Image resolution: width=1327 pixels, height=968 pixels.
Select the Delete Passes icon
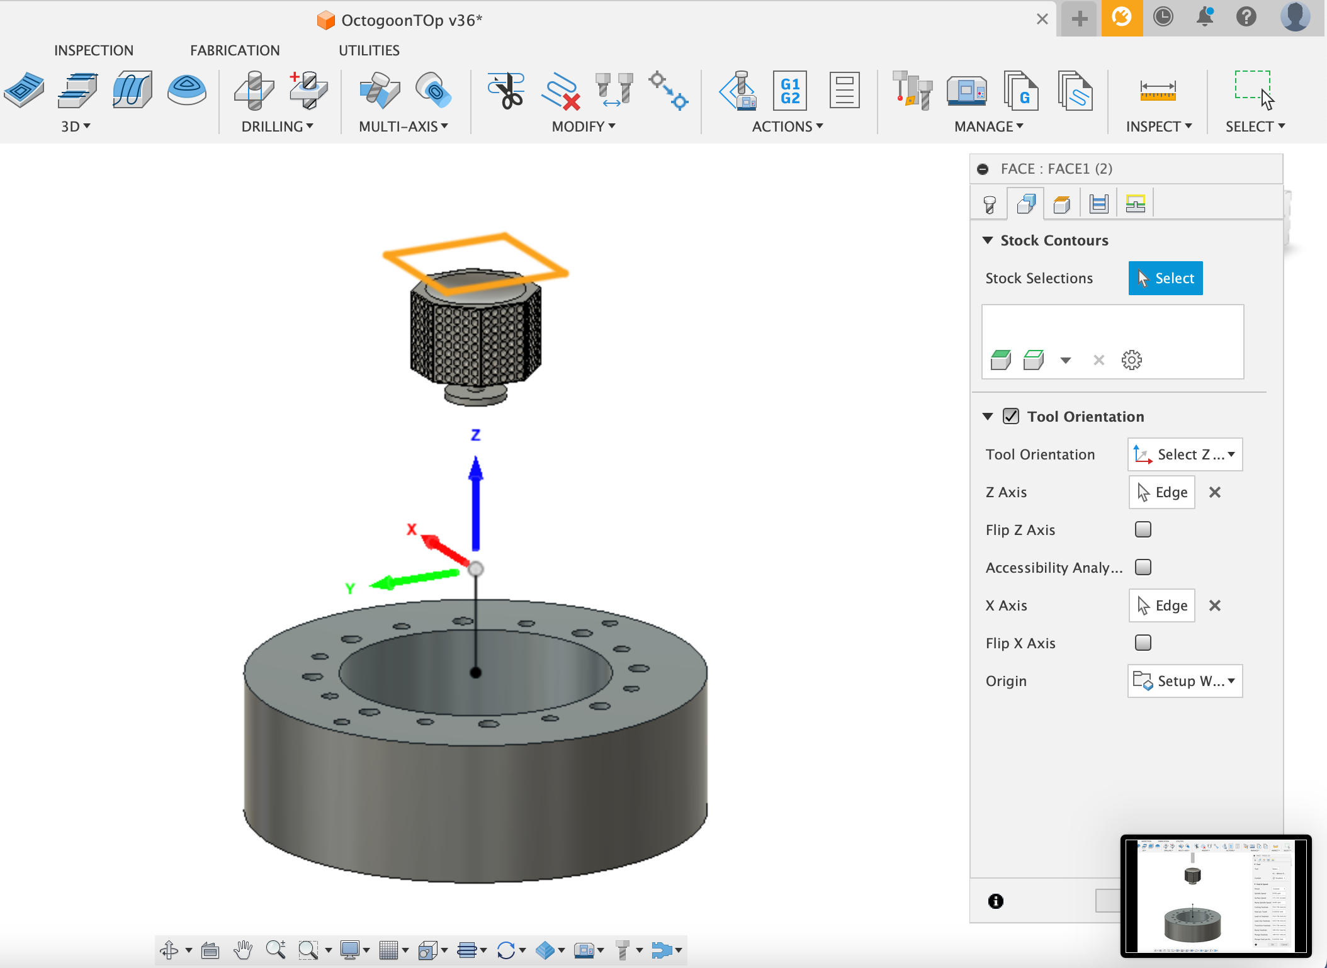point(560,91)
